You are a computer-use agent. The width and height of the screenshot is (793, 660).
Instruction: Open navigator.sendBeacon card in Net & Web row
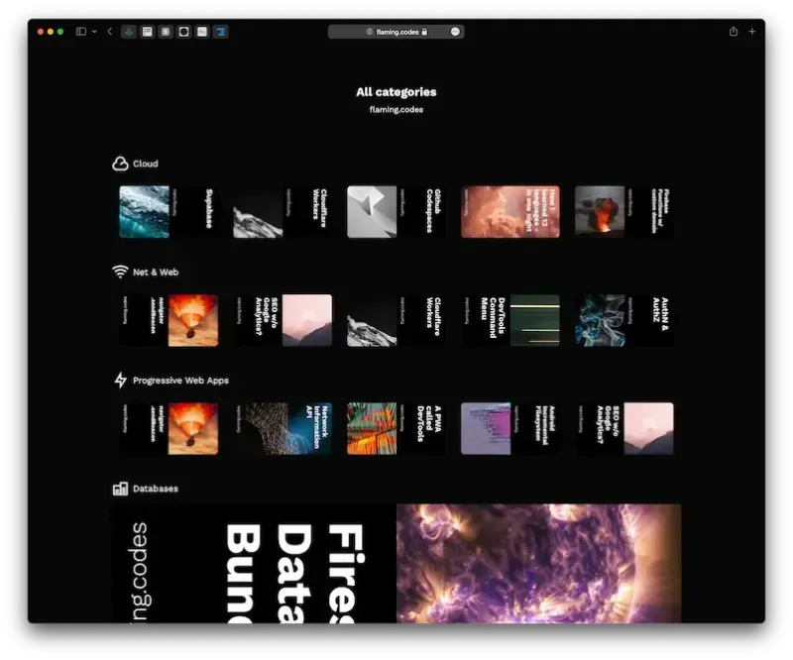coord(169,320)
